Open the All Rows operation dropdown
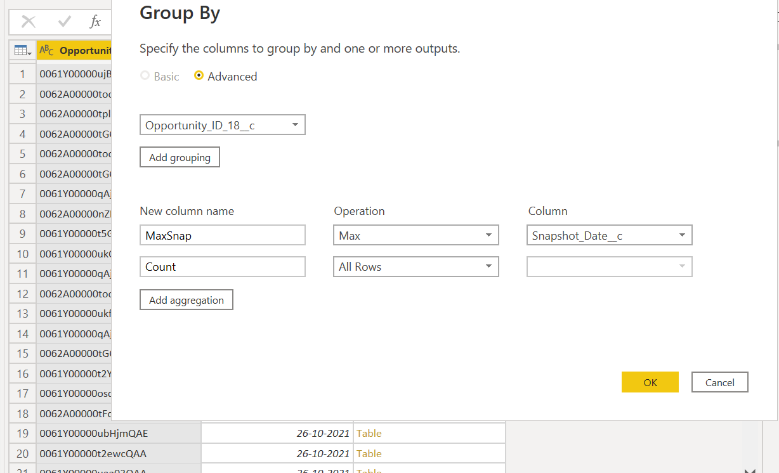The height and width of the screenshot is (473, 779). [x=416, y=267]
